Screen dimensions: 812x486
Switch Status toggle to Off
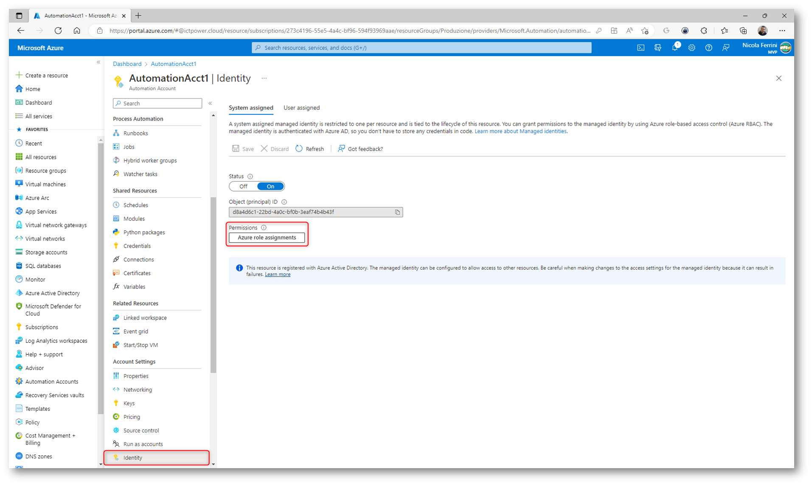[243, 186]
